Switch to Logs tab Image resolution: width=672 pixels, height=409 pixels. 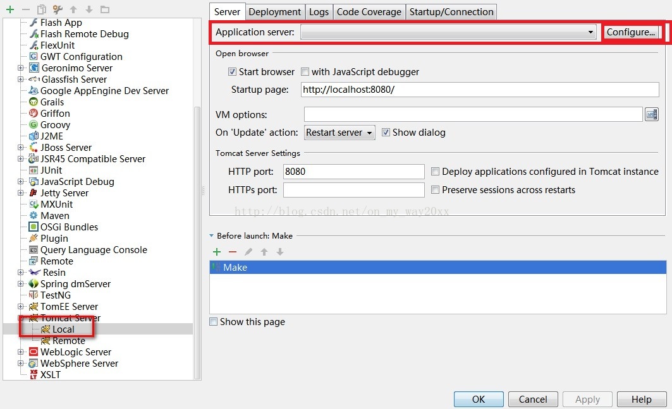pos(319,11)
